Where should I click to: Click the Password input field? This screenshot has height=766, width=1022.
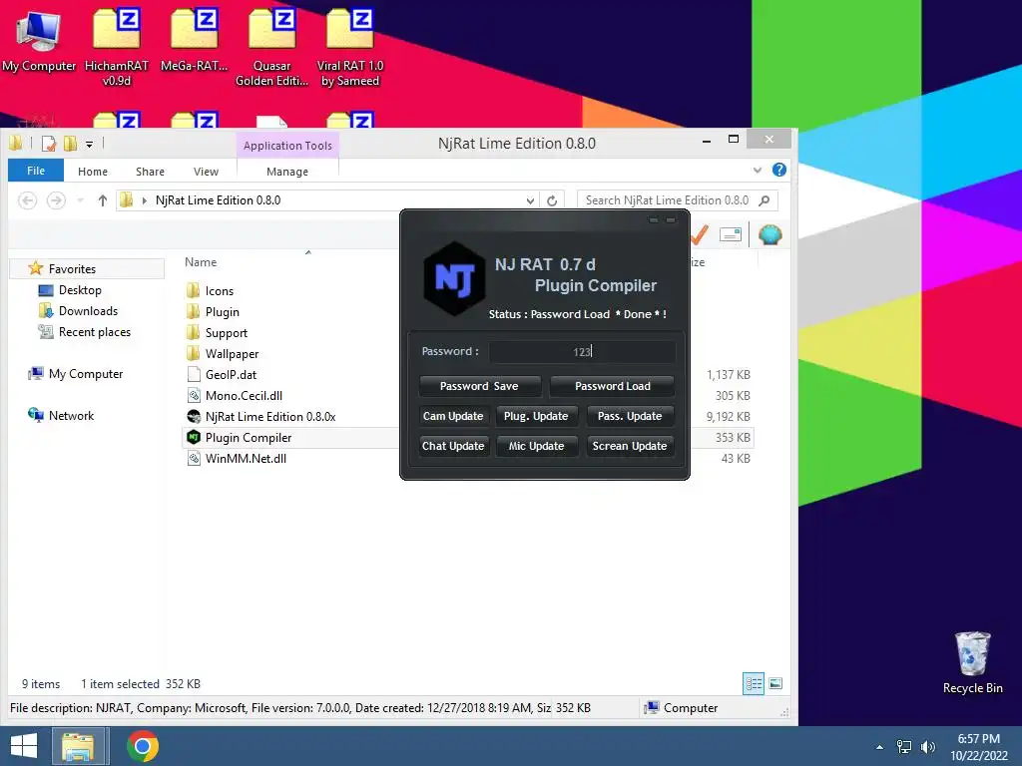click(582, 352)
